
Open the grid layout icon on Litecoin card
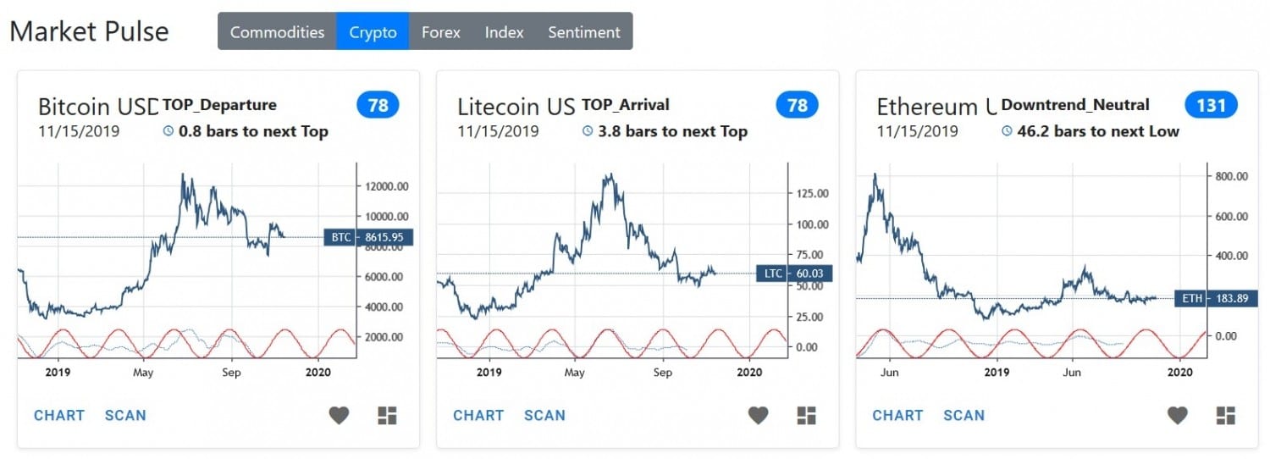pos(806,415)
